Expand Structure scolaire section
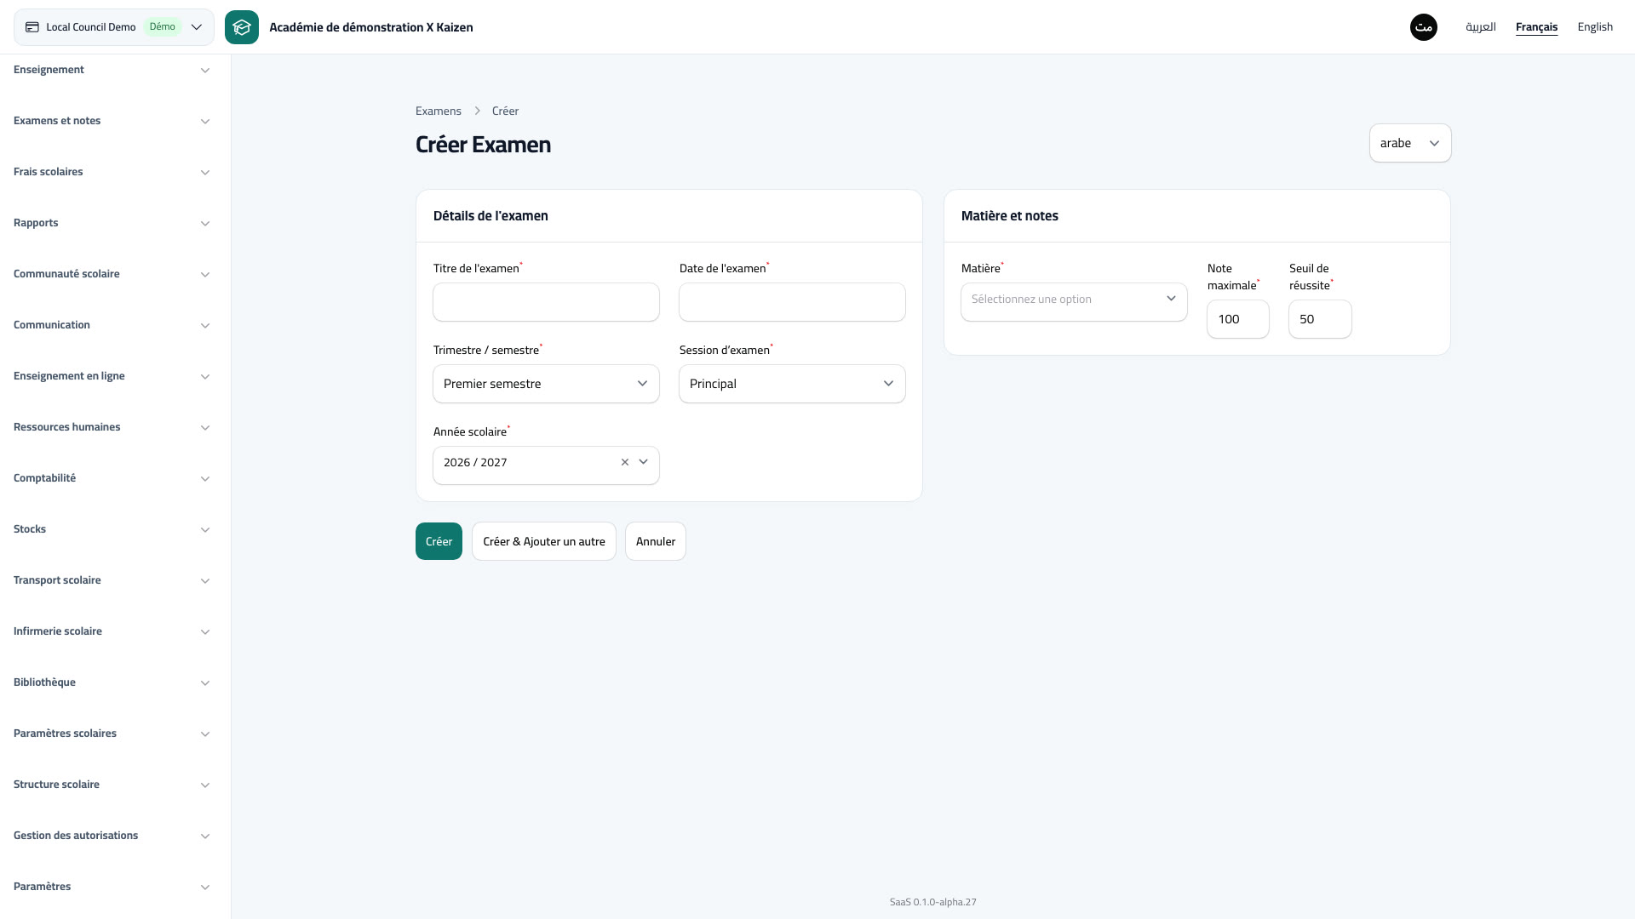Viewport: 1635px width, 919px height. (112, 785)
